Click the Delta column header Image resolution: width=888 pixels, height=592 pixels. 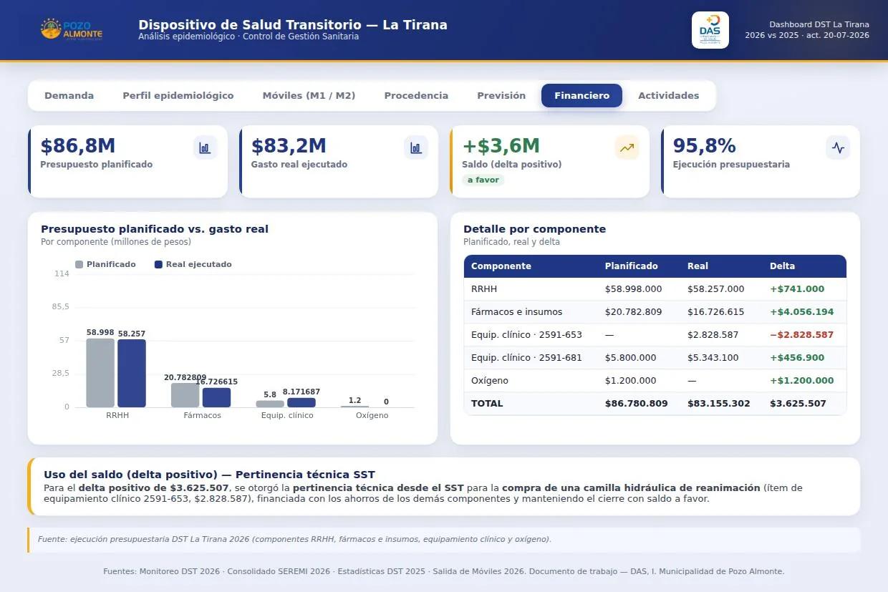[782, 266]
